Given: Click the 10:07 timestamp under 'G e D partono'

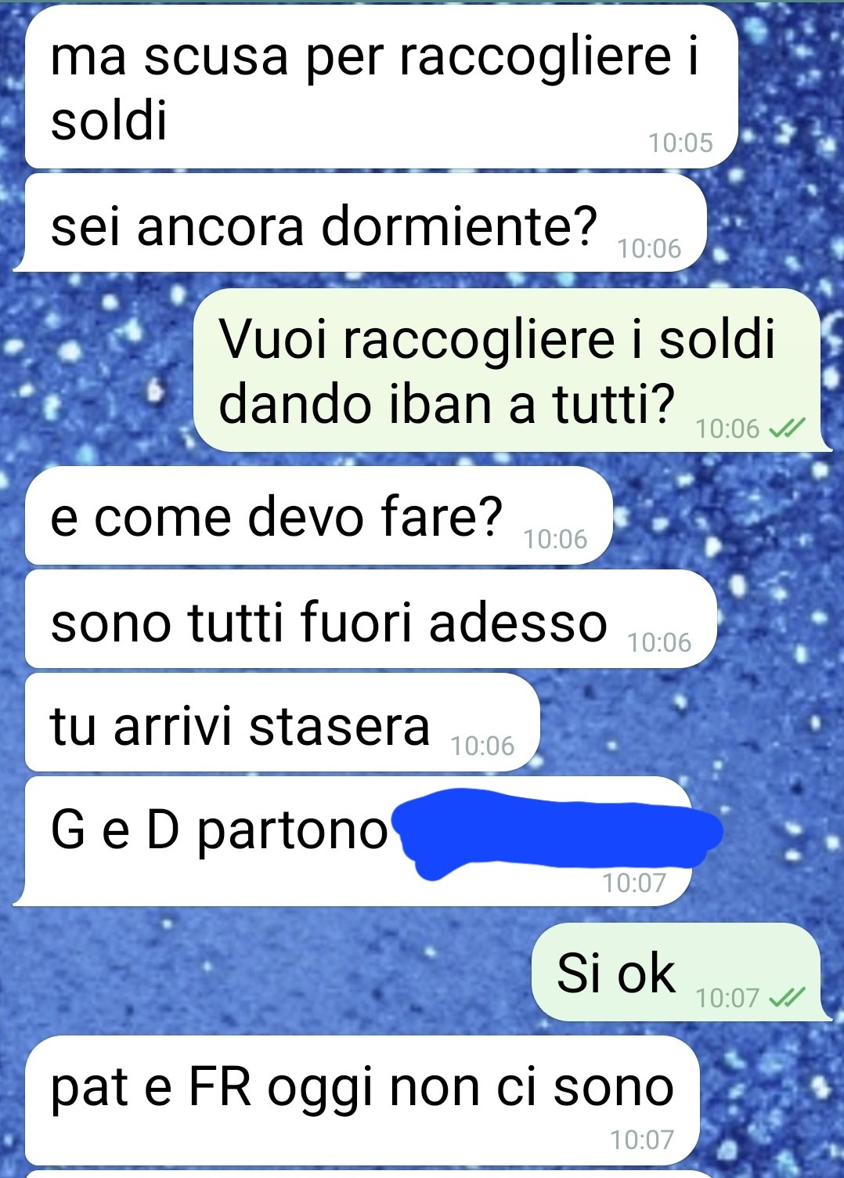Looking at the screenshot, I should (x=634, y=883).
